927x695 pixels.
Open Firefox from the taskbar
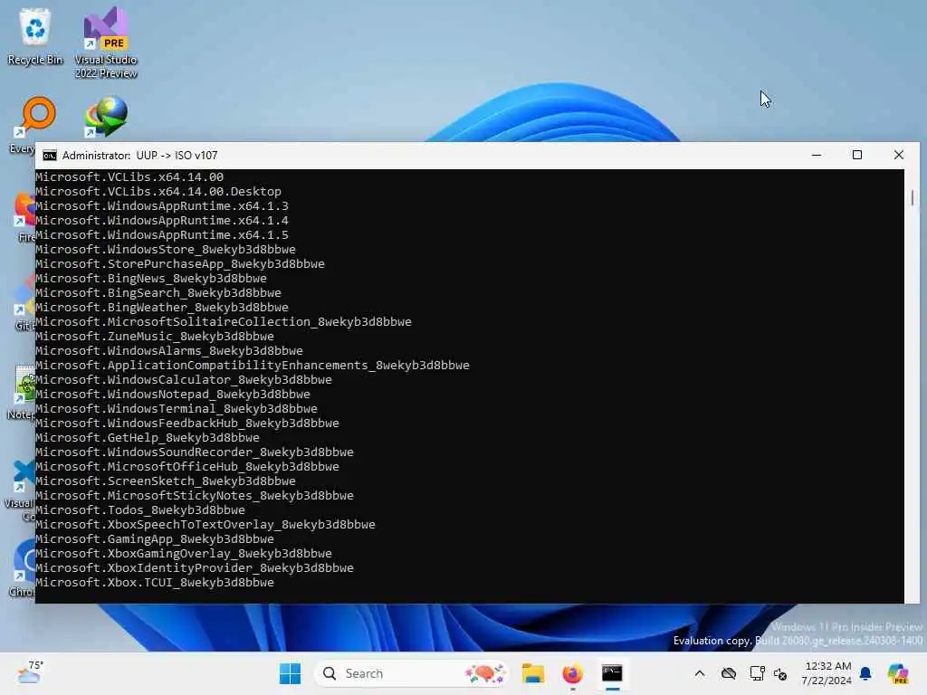coord(572,673)
